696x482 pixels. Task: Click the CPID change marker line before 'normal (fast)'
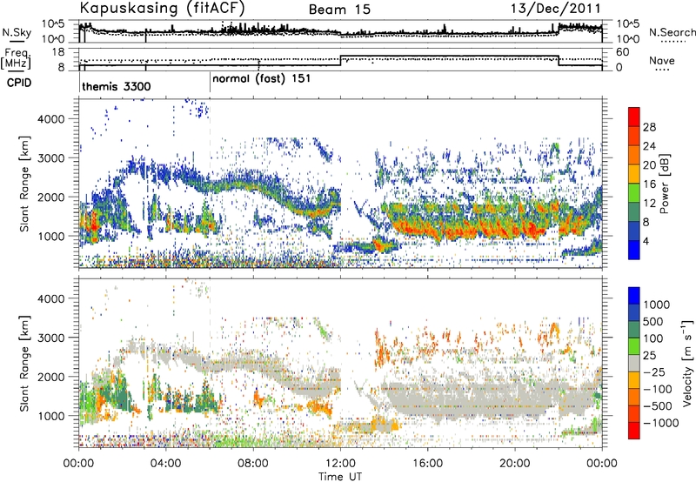210,84
